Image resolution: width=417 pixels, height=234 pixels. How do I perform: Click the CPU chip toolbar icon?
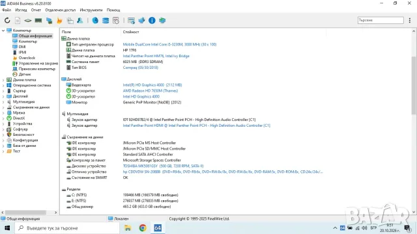27,20
